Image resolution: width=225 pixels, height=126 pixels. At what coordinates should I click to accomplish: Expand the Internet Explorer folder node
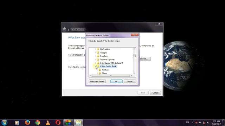96,59
